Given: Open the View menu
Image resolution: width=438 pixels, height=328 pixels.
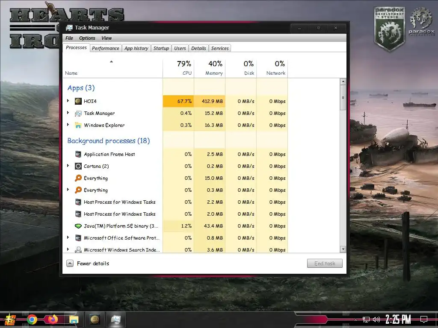Looking at the screenshot, I should (107, 38).
